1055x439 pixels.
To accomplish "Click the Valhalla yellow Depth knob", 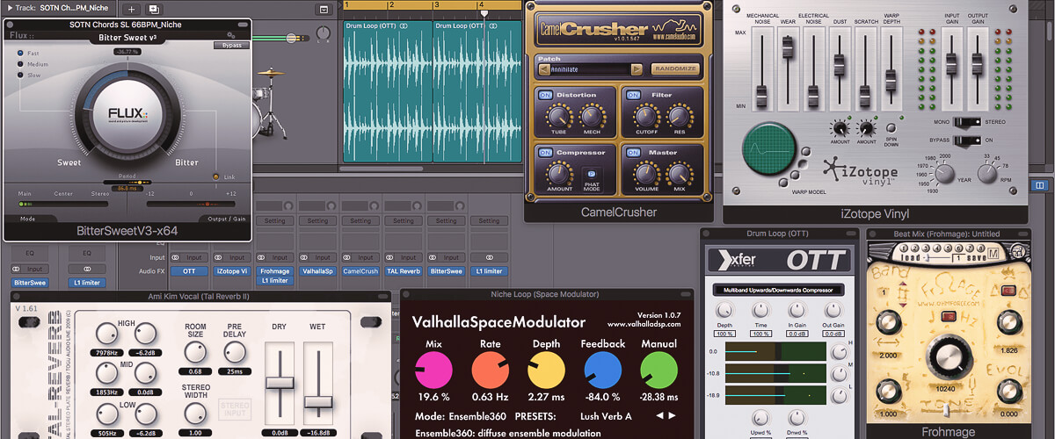I will 546,371.
